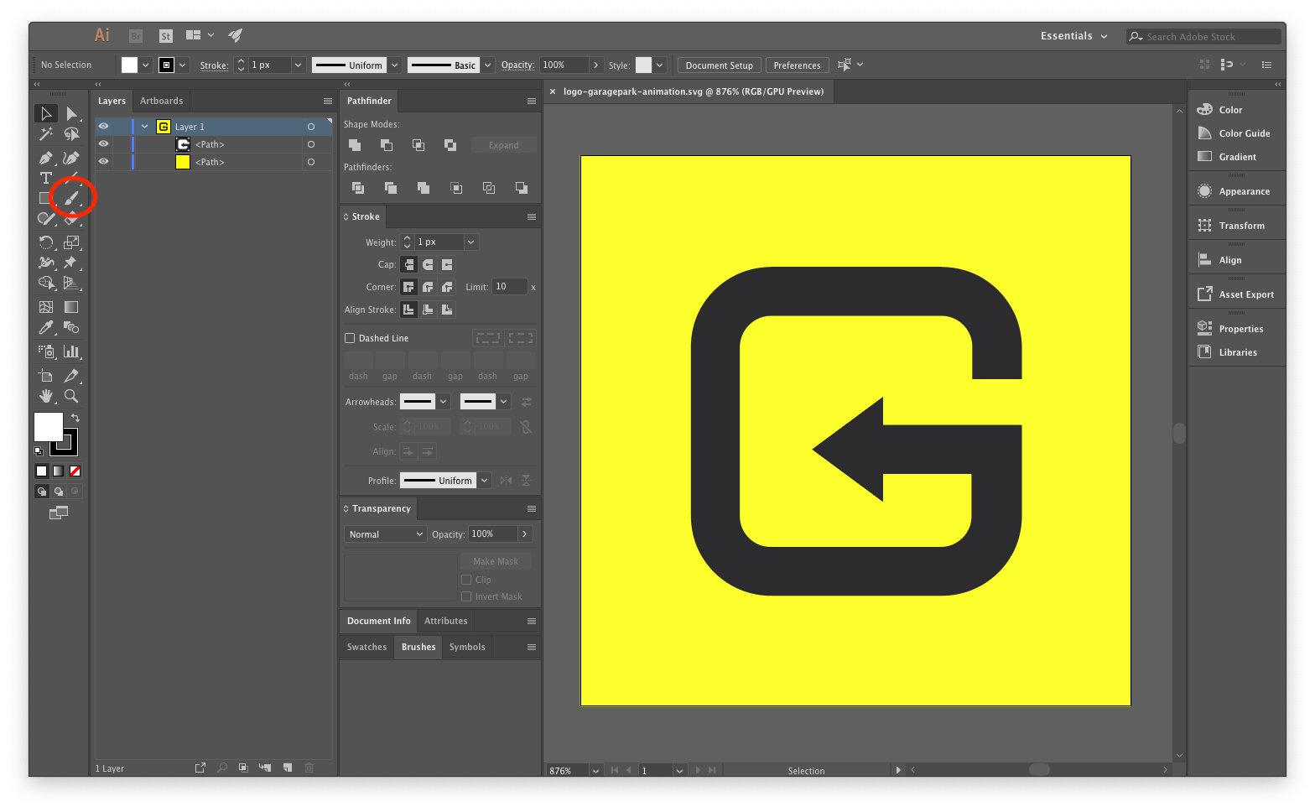The width and height of the screenshot is (1315, 812).
Task: Select the Shape Builder tool
Action: tap(46, 284)
